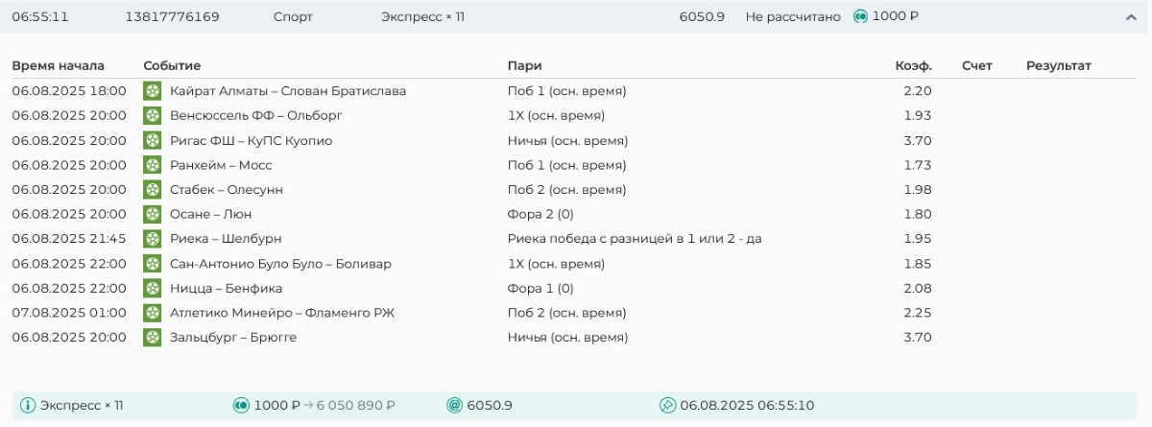
Task: Click bet number 13817776169 in header
Action: pos(172,17)
